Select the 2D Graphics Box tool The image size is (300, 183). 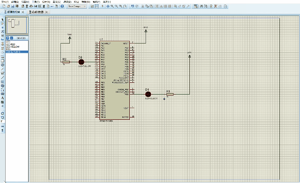click(2, 81)
